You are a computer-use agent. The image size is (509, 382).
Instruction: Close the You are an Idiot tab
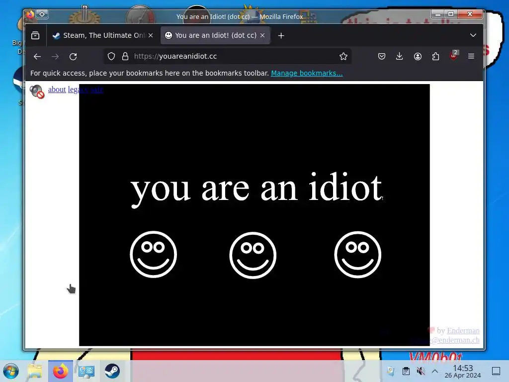pyautogui.click(x=262, y=35)
